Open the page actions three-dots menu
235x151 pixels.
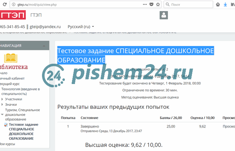click(145, 5)
